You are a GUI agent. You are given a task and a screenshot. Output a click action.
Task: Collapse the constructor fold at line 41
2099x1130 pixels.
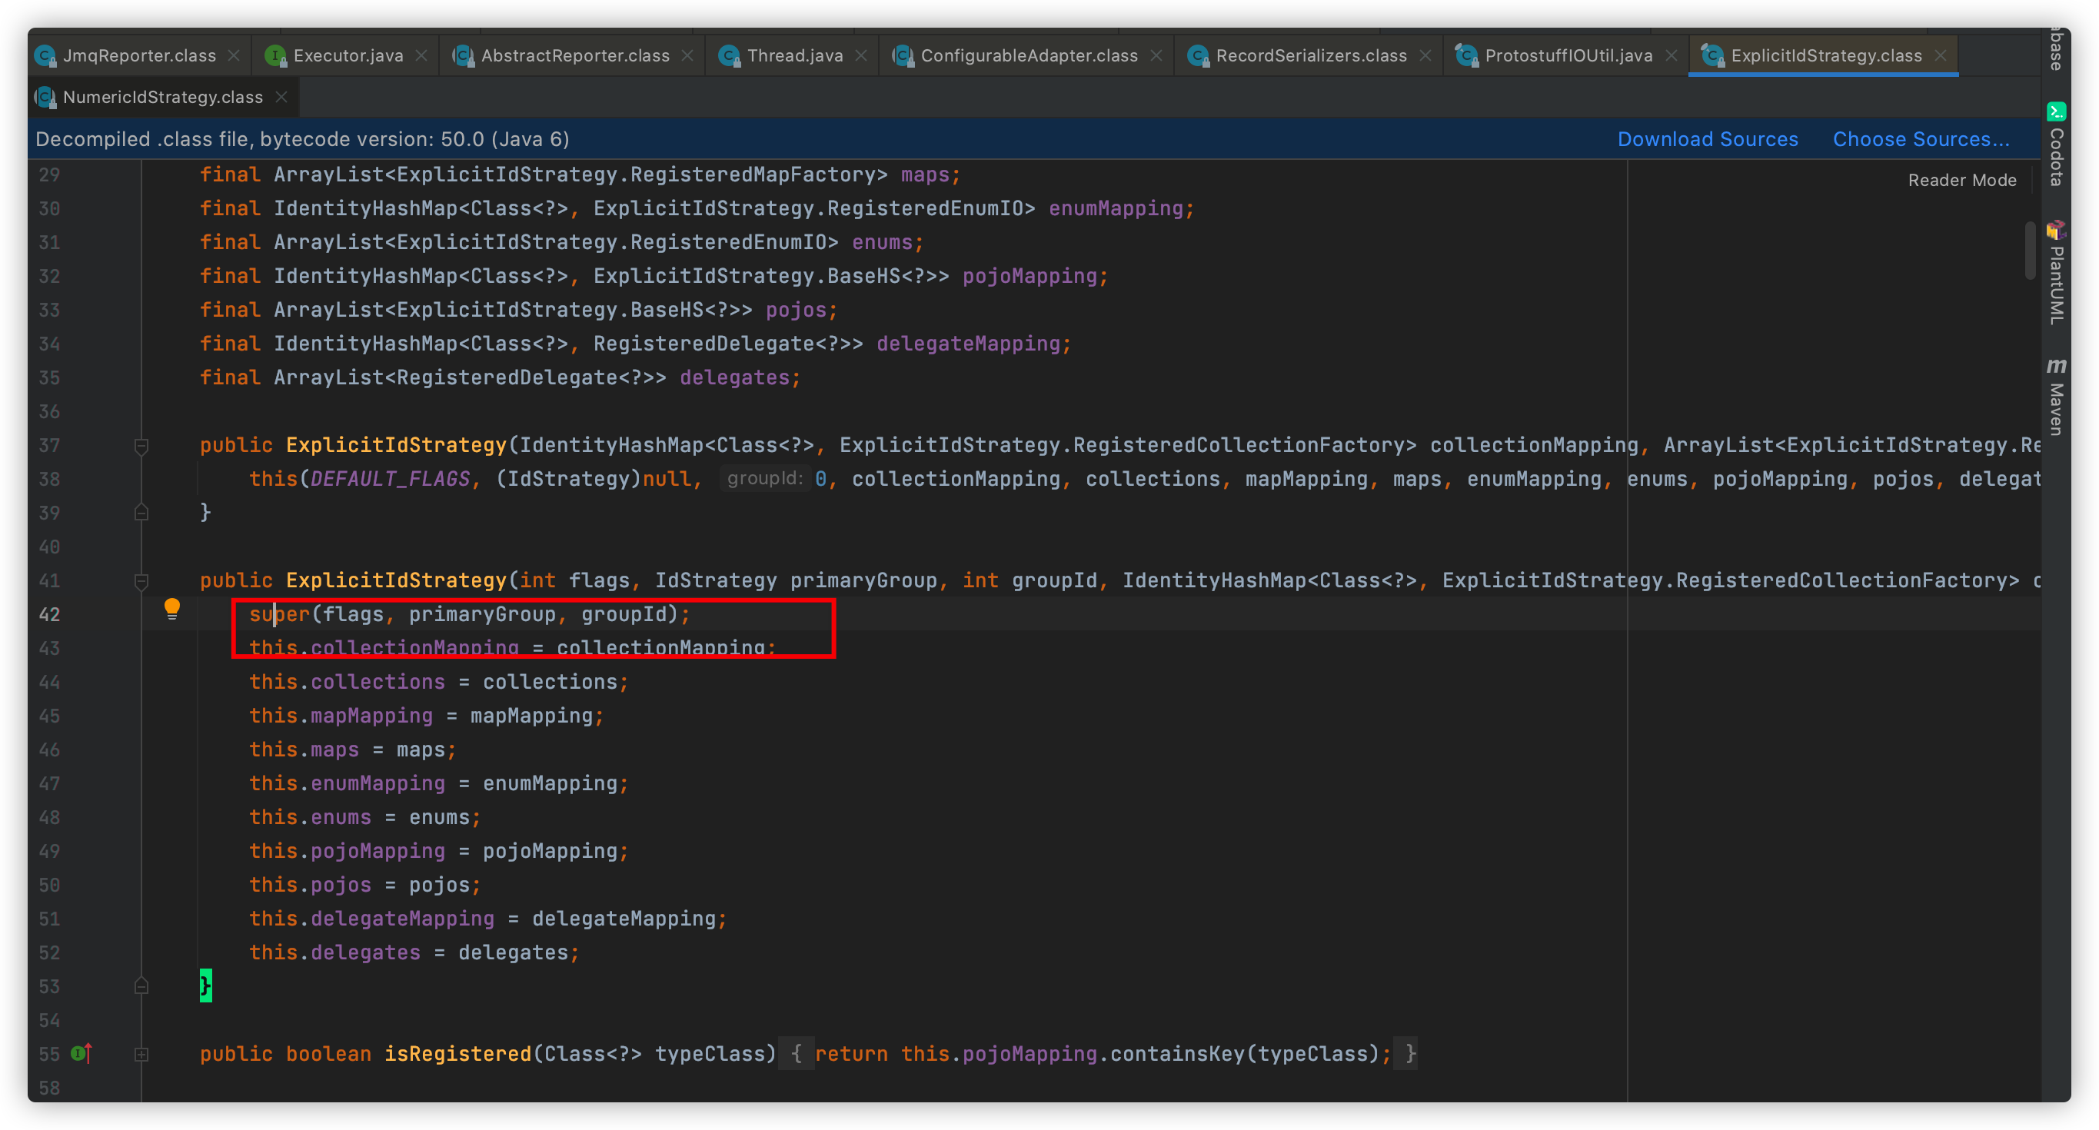141,581
